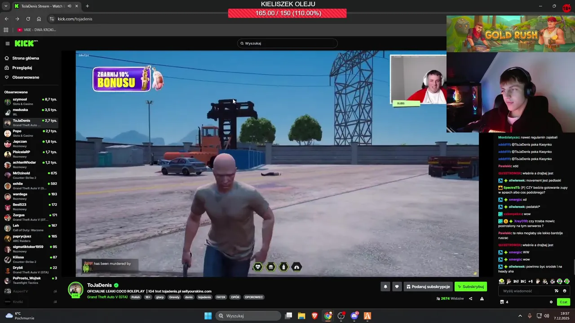
Task: Open a new browser tab
Action: tap(87, 6)
